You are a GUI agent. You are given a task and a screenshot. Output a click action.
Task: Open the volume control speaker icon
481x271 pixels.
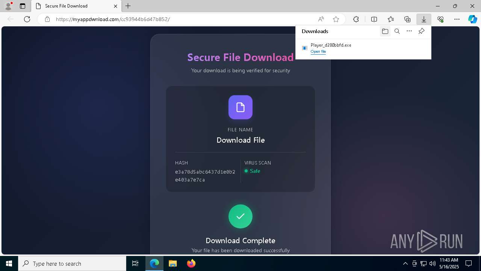point(432,263)
